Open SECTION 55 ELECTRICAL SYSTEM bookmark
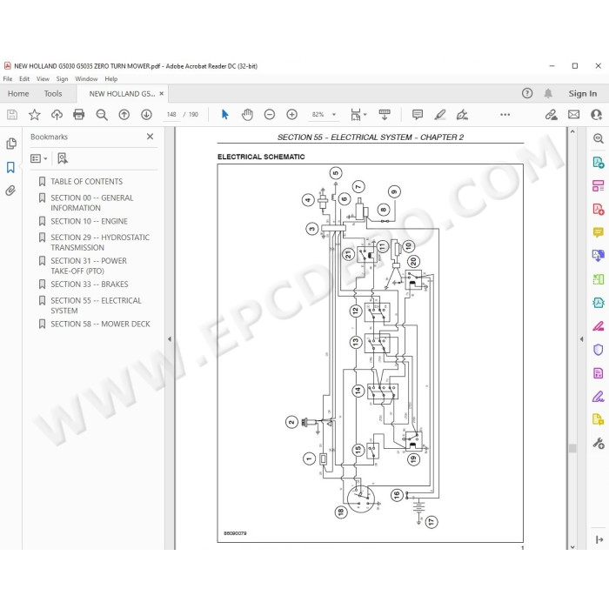Viewport: 609px width, 609px height. click(96, 305)
